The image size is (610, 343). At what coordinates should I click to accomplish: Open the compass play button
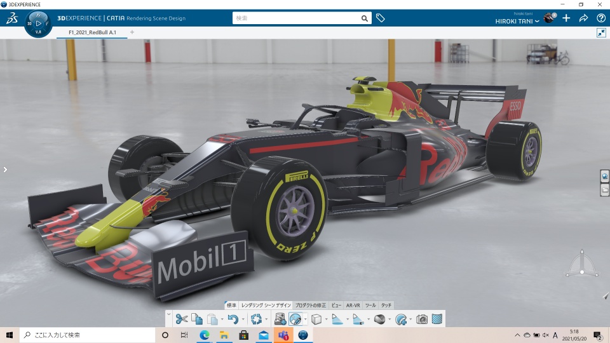[38, 24]
